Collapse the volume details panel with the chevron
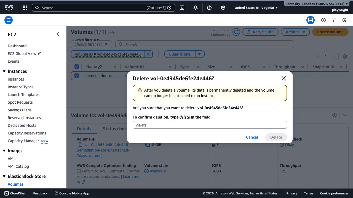353x198 pixels. click(344, 115)
